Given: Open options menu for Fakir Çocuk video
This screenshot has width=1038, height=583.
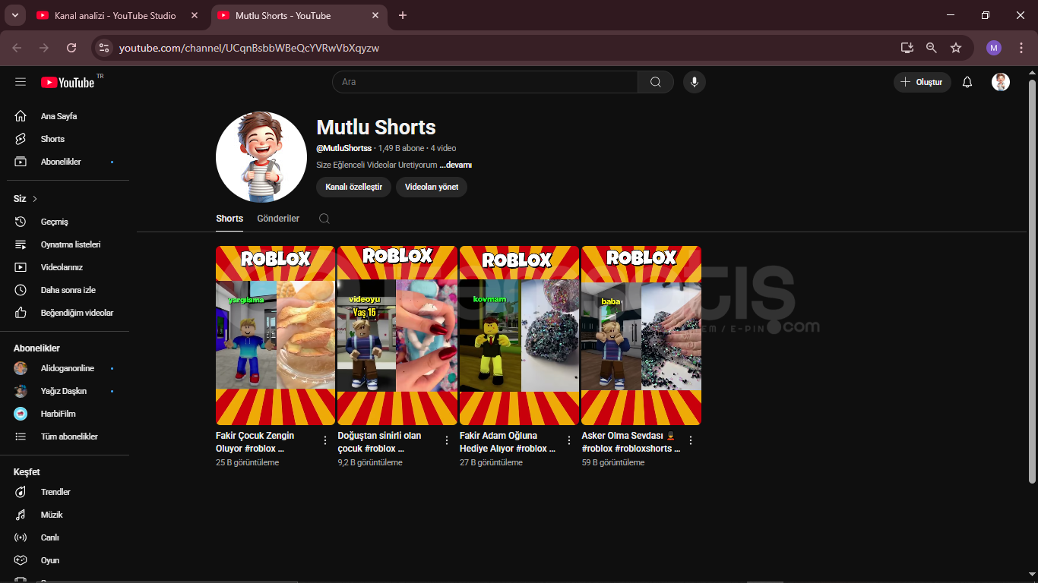Looking at the screenshot, I should (x=325, y=440).
